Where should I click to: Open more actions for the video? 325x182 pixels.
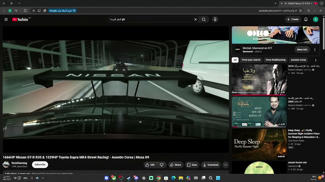point(225,165)
